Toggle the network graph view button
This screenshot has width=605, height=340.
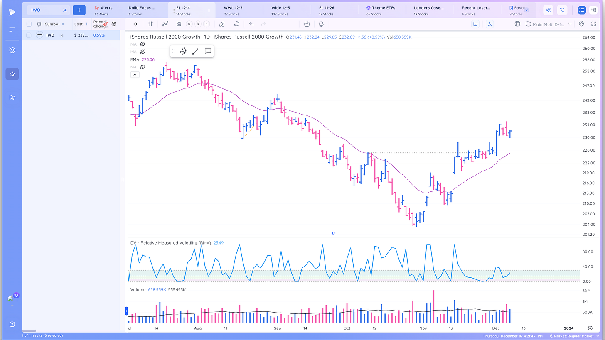tap(490, 24)
